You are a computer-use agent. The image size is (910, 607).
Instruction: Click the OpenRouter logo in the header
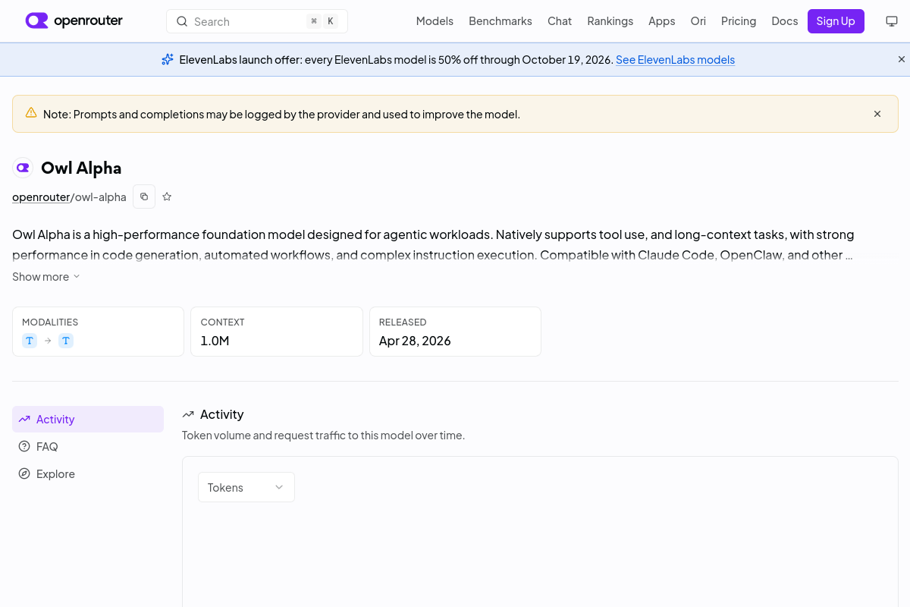[x=74, y=20]
